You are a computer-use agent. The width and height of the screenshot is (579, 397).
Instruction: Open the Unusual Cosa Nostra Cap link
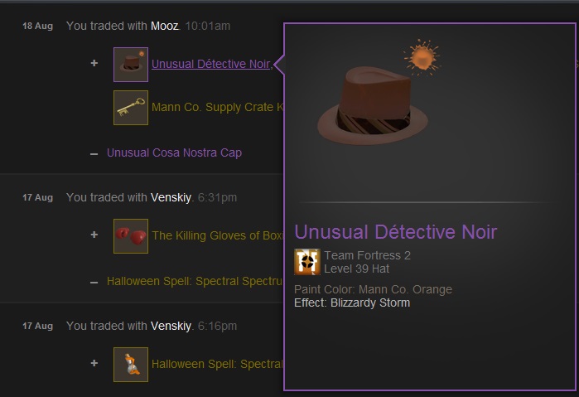point(174,153)
